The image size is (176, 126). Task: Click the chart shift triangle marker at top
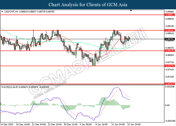tap(131, 11)
